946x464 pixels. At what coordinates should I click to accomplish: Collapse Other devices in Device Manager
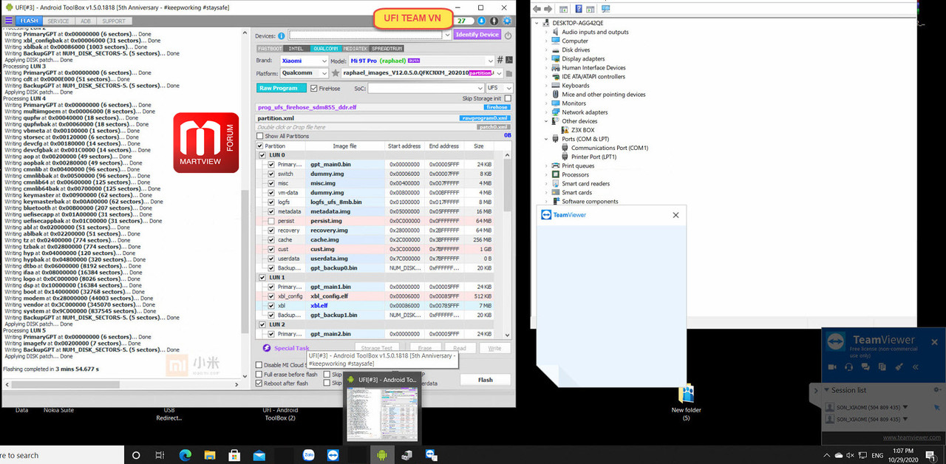tap(547, 121)
